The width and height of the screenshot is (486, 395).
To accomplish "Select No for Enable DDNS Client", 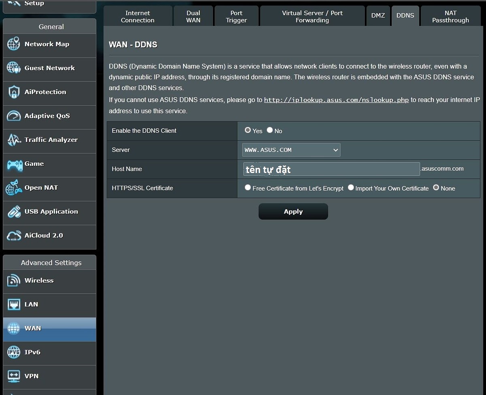I will click(270, 130).
